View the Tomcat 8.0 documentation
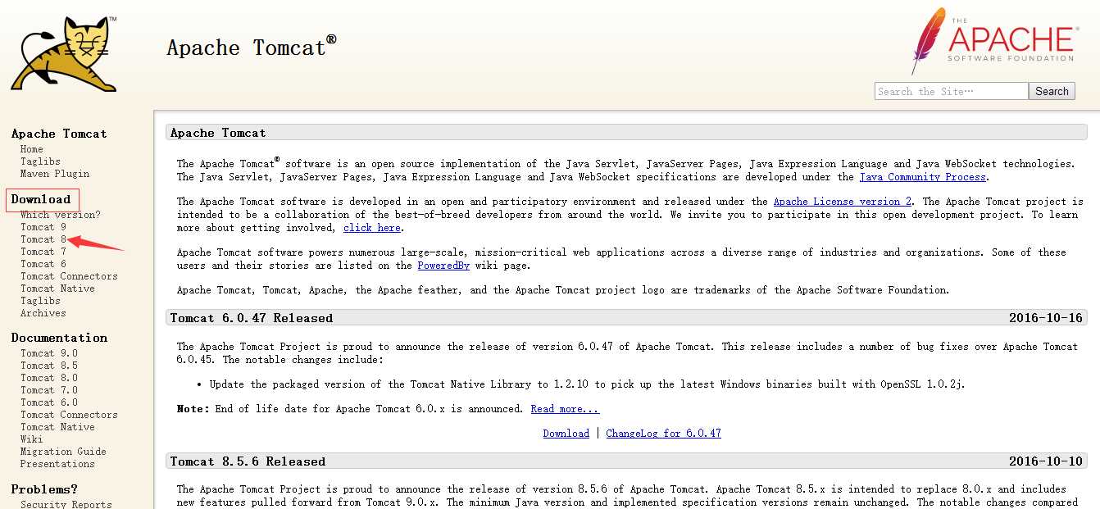The width and height of the screenshot is (1100, 509). (49, 378)
